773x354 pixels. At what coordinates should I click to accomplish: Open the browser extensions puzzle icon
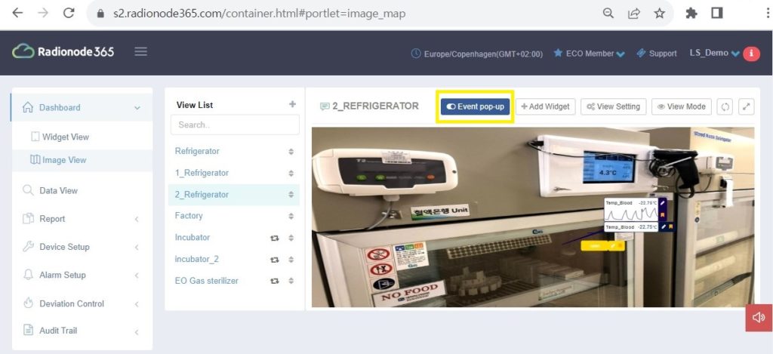[x=691, y=14]
